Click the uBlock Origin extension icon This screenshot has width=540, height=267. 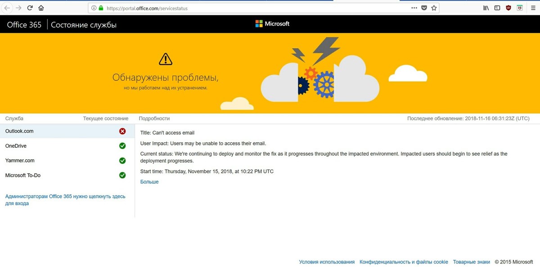tap(508, 8)
